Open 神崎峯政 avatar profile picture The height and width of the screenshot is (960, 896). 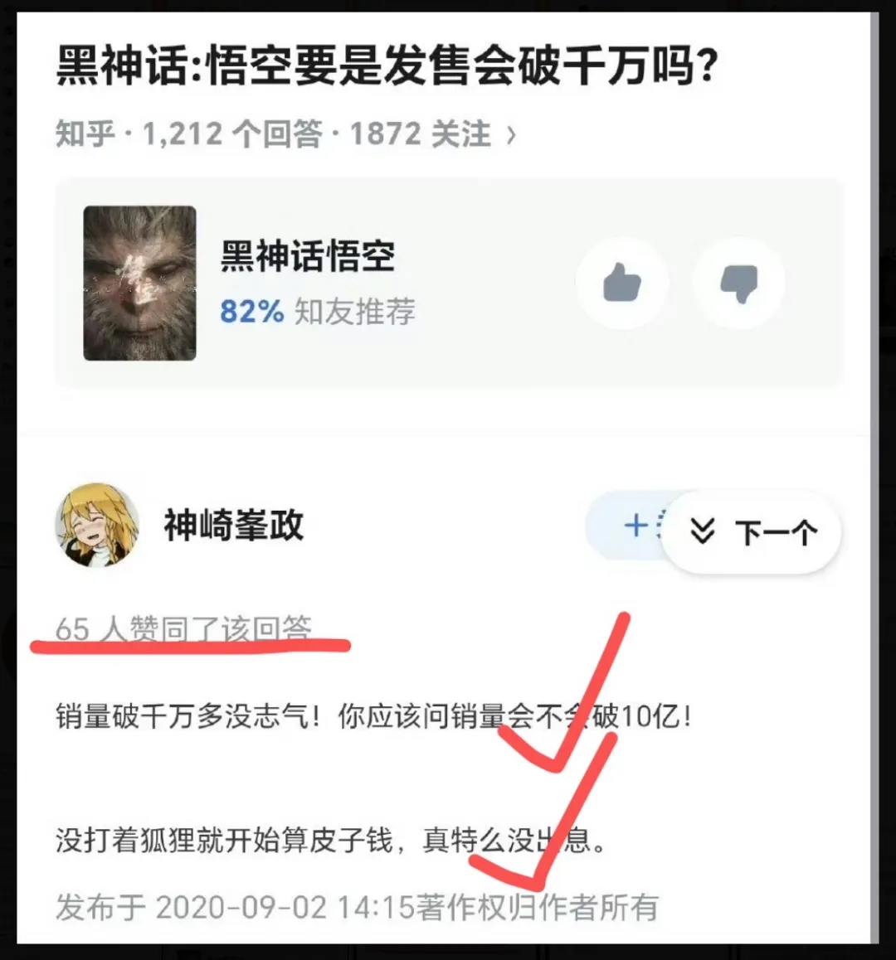click(97, 525)
